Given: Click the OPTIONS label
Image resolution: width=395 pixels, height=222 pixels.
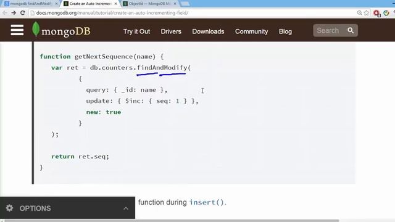Looking at the screenshot, I should pos(35,208).
